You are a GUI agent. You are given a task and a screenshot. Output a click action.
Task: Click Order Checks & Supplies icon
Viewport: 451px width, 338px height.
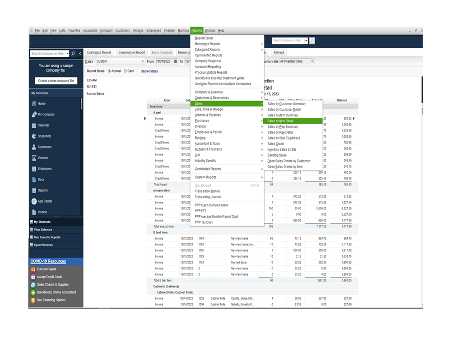(33, 285)
